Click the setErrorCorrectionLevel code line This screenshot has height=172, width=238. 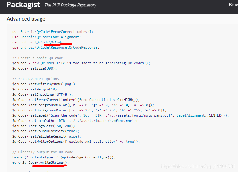(76, 100)
